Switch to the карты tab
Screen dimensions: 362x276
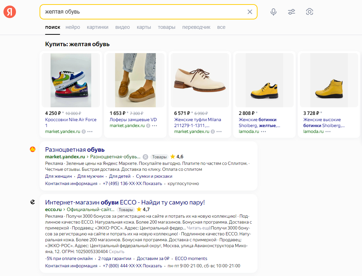(x=144, y=27)
